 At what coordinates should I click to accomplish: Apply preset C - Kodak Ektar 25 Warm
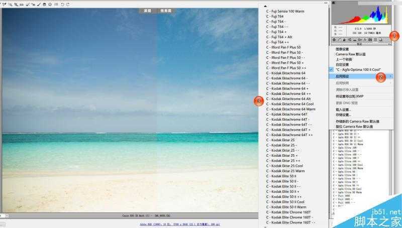[x=285, y=171]
